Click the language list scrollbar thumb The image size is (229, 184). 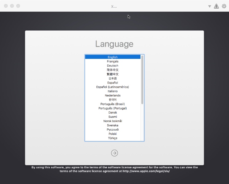tap(142, 80)
